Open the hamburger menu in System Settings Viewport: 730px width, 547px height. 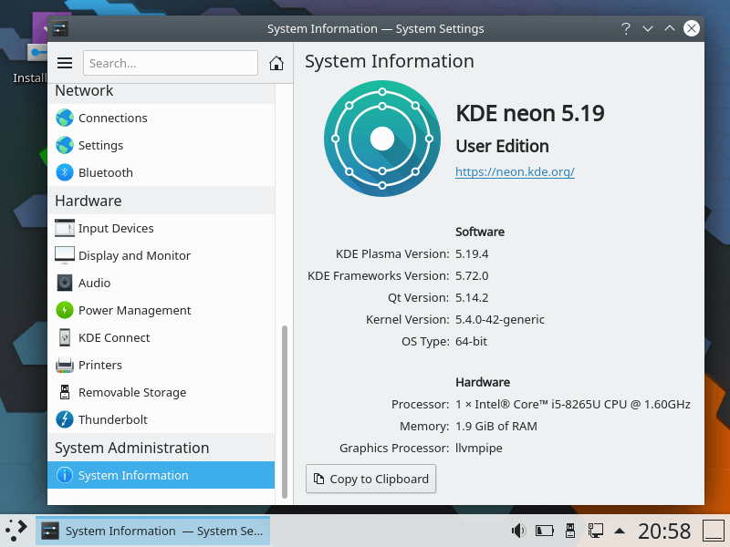click(x=65, y=63)
